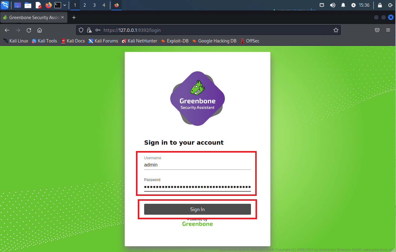396x252 pixels.
Task: Click the power manager tray icon
Action: [x=354, y=5]
